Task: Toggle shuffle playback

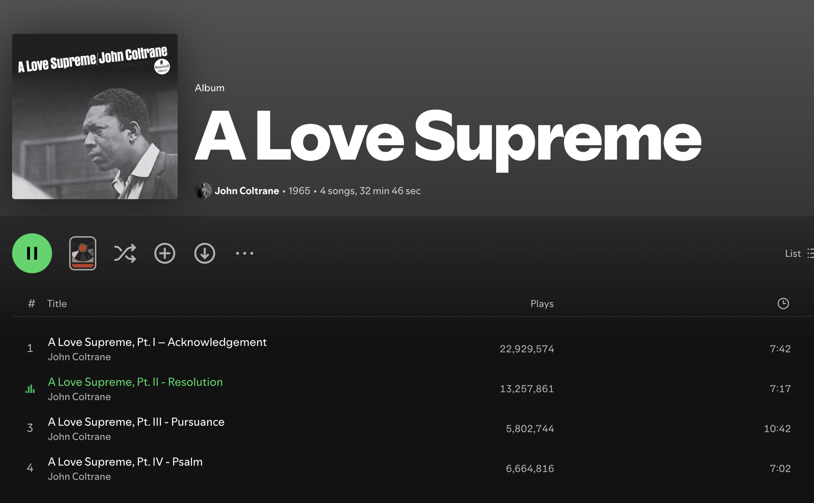Action: [125, 253]
